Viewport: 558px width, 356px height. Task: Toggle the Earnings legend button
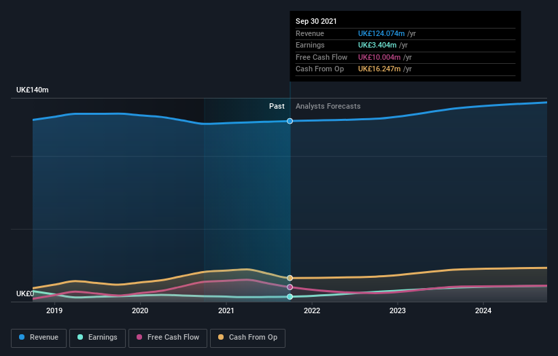click(97, 338)
